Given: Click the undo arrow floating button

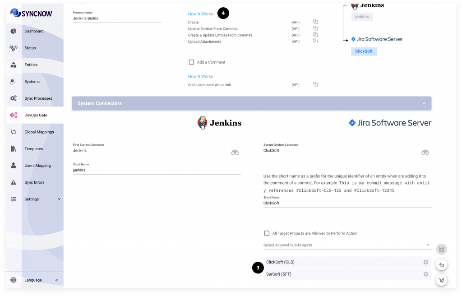Looking at the screenshot, I should [x=441, y=265].
